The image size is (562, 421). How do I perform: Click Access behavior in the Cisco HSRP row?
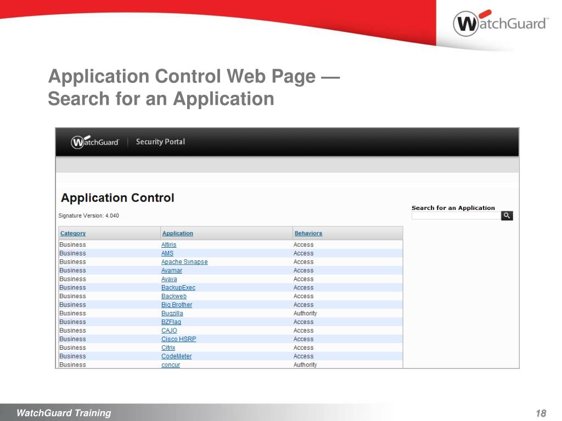click(x=304, y=339)
